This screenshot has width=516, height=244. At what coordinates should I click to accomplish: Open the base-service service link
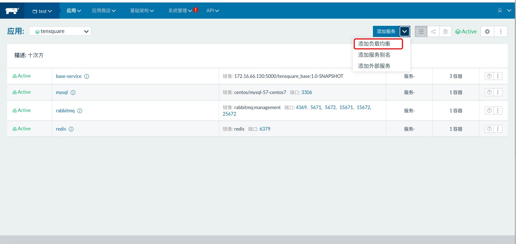[69, 76]
